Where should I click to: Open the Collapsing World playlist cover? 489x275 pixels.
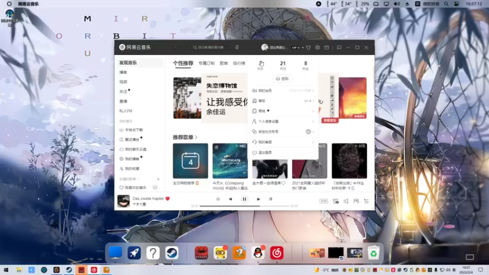pyautogui.click(x=230, y=161)
